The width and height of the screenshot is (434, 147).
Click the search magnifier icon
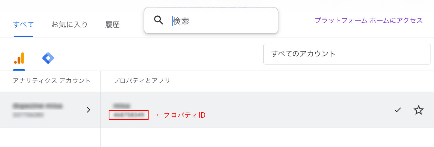pos(159,20)
